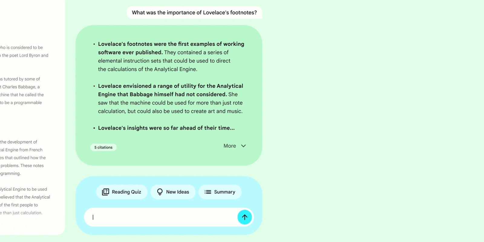Click the bold "Lovelace envisioned a range" heading
The image size is (484, 242).
[x=170, y=86]
